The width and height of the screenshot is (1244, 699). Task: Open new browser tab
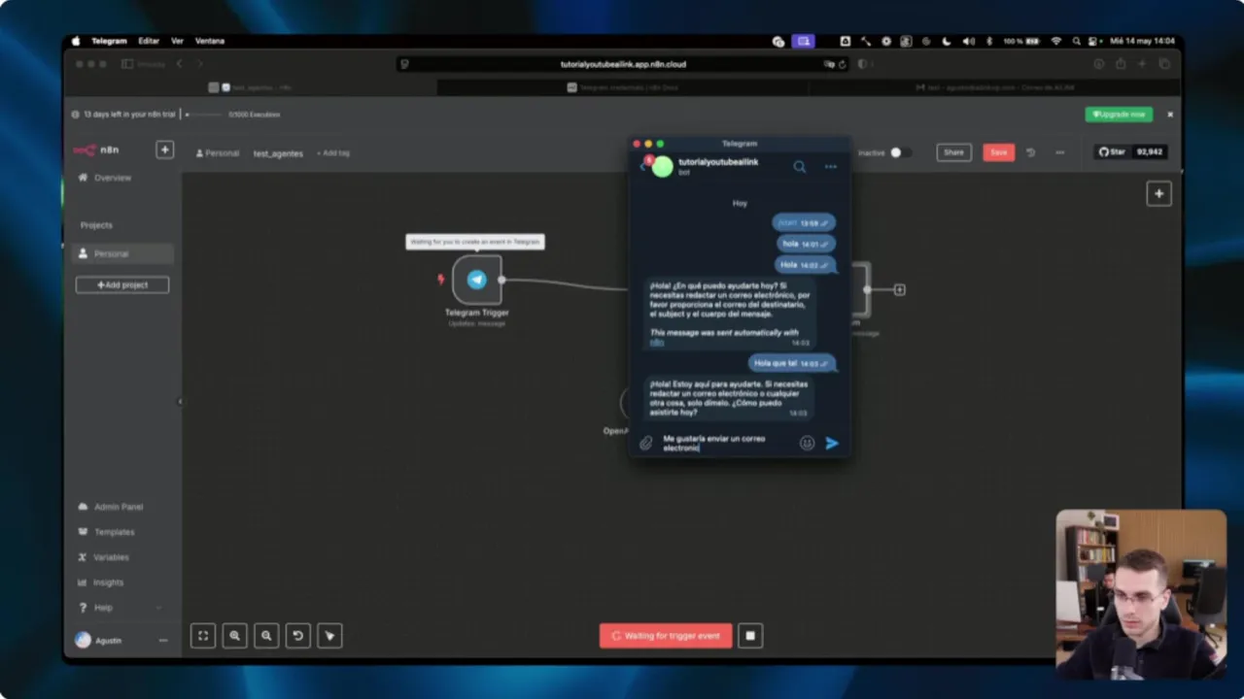(1142, 64)
